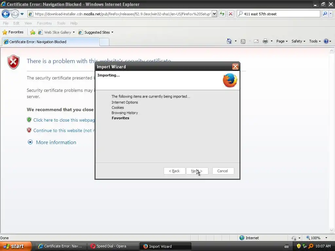Click the Internet Explorer Forward arrow button

pyautogui.click(x=15, y=14)
